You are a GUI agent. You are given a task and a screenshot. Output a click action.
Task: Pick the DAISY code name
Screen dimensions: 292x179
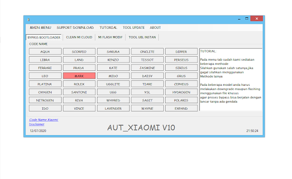point(147,76)
